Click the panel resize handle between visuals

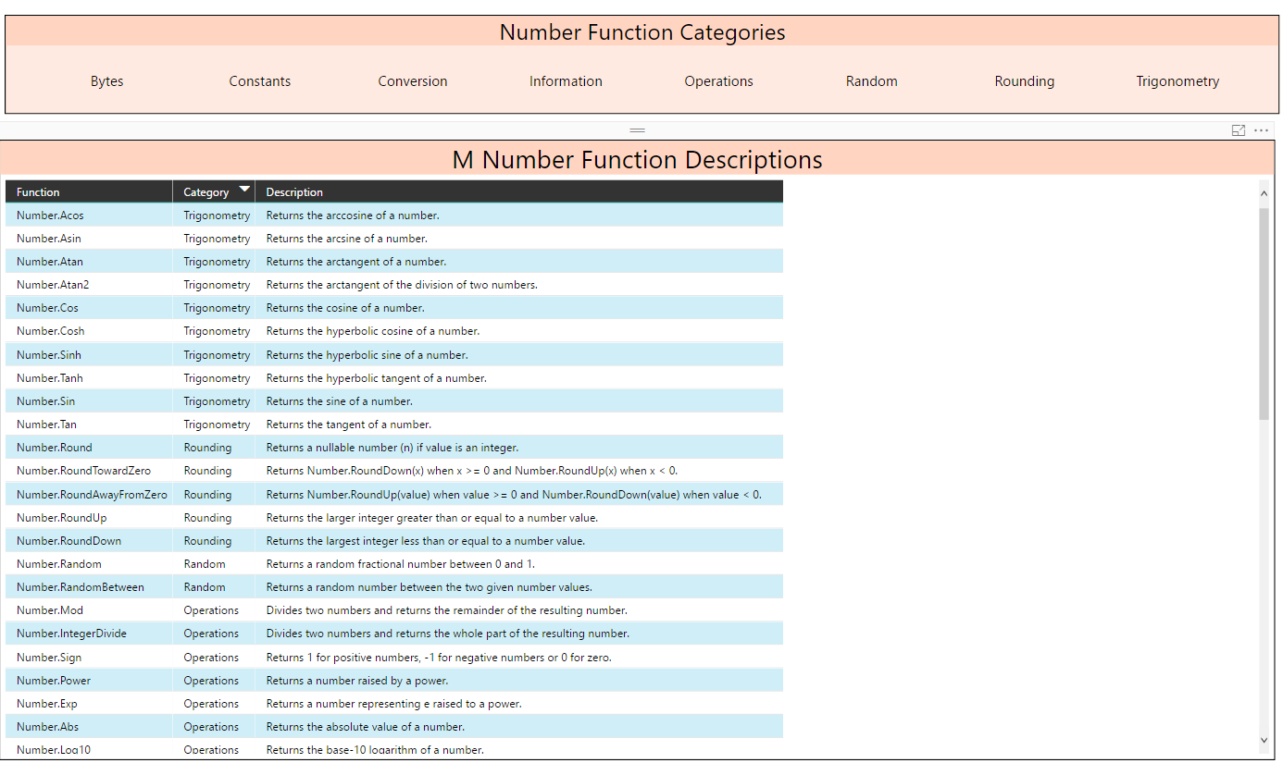click(x=637, y=130)
